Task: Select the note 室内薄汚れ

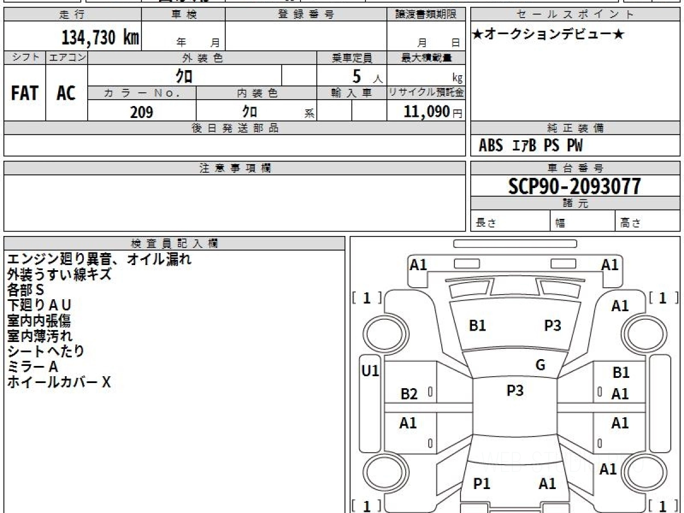Action: 39,336
